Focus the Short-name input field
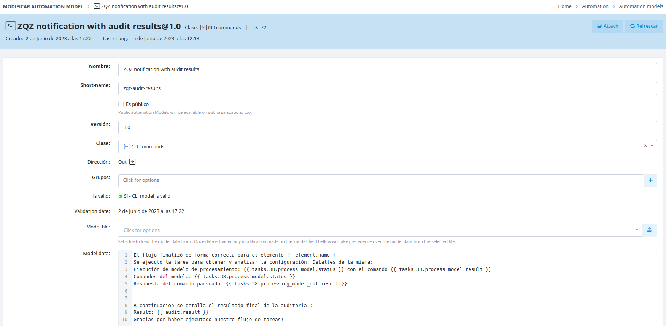Image resolution: width=666 pixels, height=326 pixels. point(387,88)
